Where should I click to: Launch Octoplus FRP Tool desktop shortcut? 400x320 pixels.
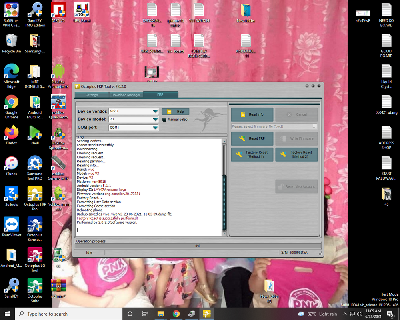coord(35,198)
